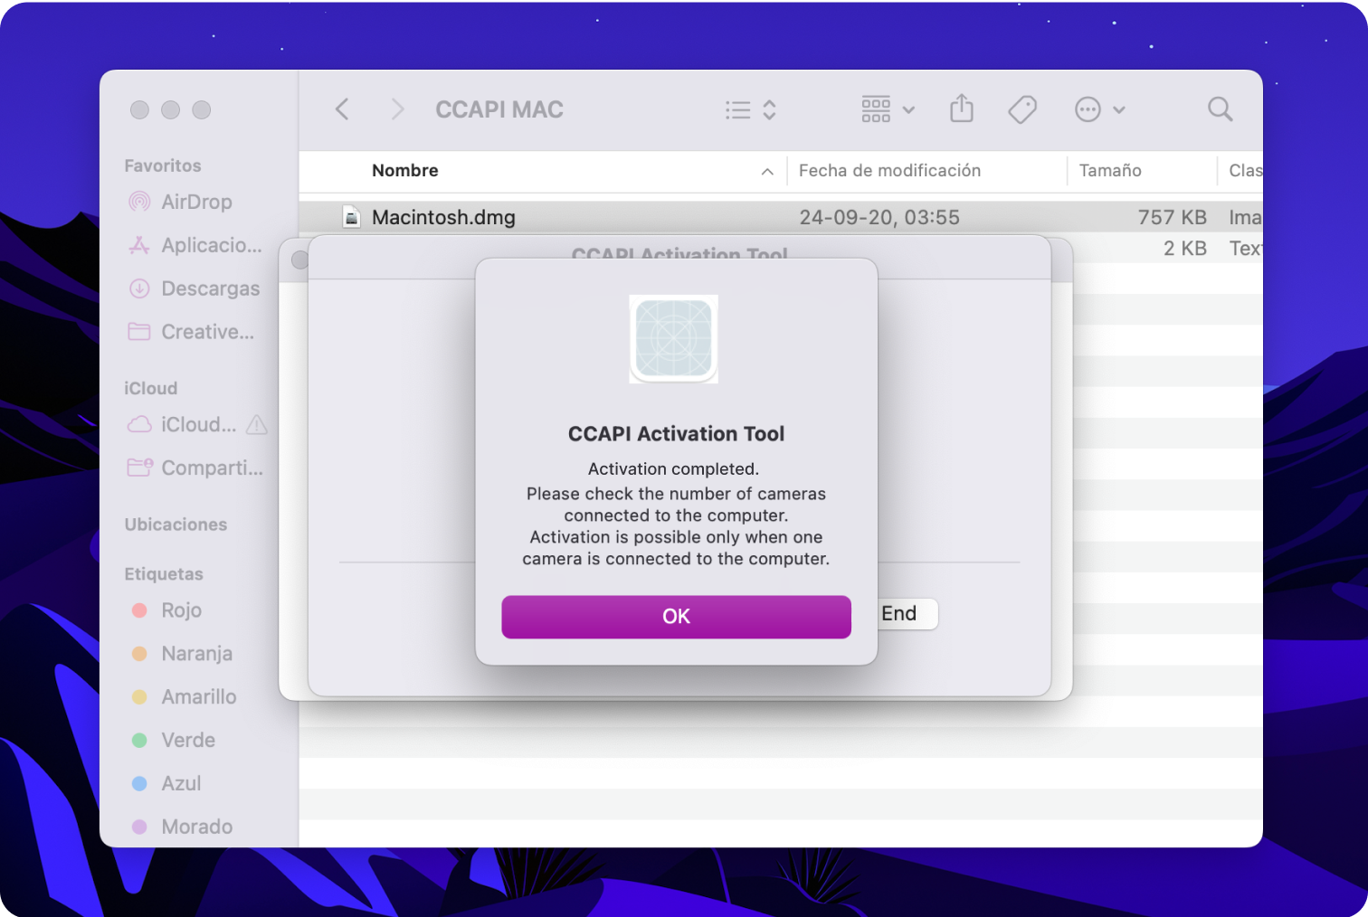Image resolution: width=1368 pixels, height=917 pixels.
Task: Select the Morado tag
Action: coord(182,827)
